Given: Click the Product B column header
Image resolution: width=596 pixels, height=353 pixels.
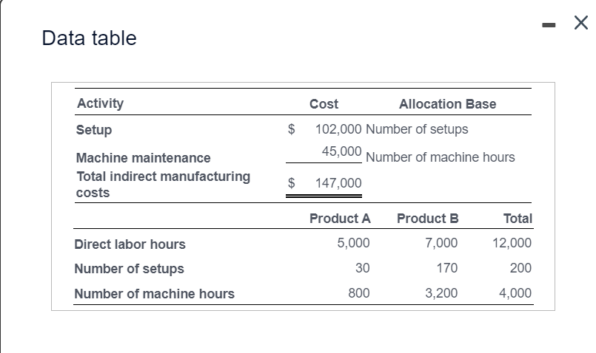Looking at the screenshot, I should [427, 219].
